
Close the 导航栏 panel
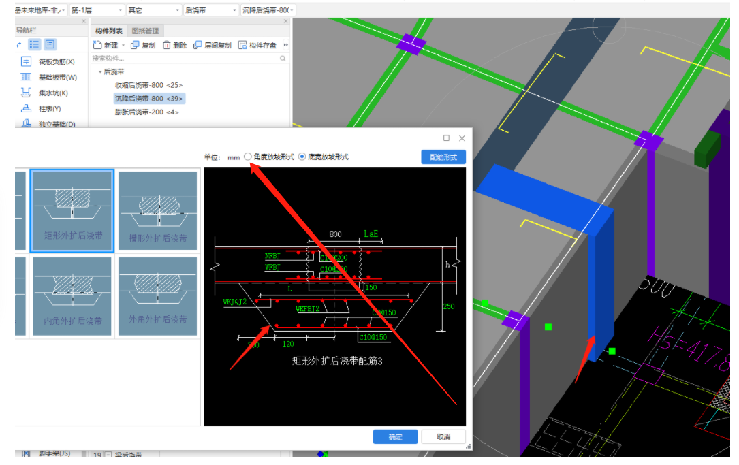point(84,21)
